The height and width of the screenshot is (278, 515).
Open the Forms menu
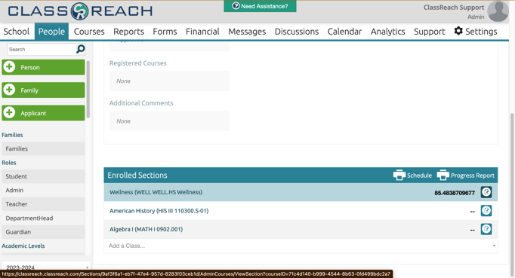point(165,32)
